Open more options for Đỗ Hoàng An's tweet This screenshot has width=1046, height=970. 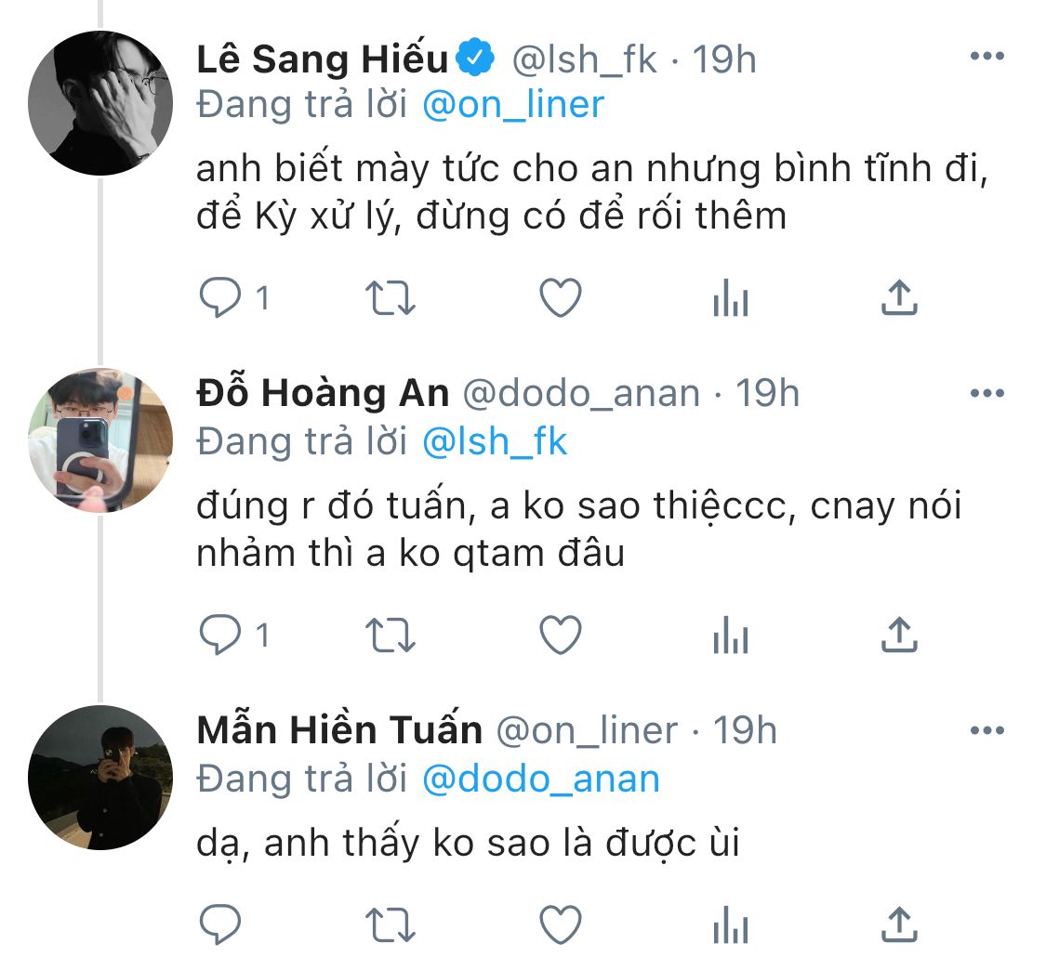[x=986, y=394]
